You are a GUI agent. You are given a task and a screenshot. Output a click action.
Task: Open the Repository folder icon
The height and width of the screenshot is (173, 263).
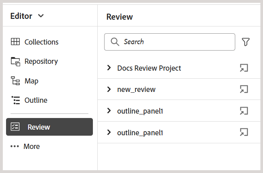(15, 61)
